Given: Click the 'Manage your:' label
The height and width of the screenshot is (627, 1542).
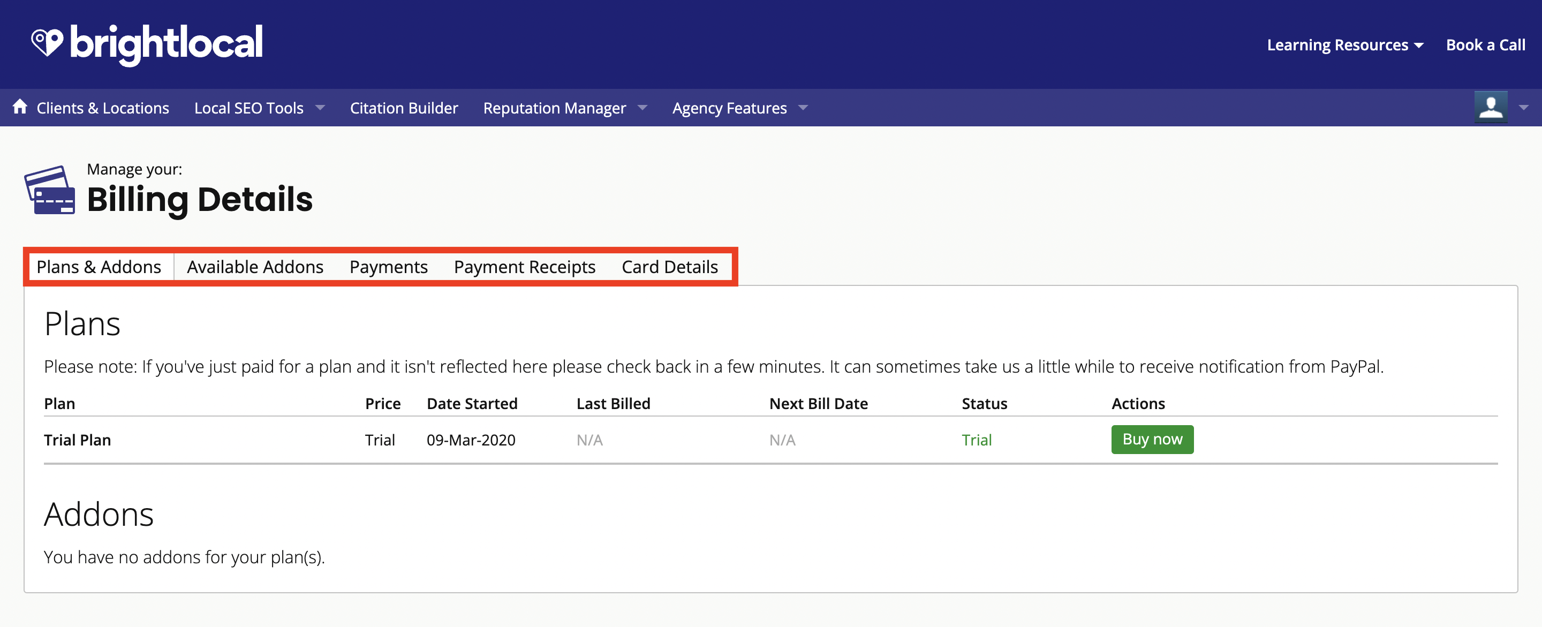Looking at the screenshot, I should (x=134, y=170).
